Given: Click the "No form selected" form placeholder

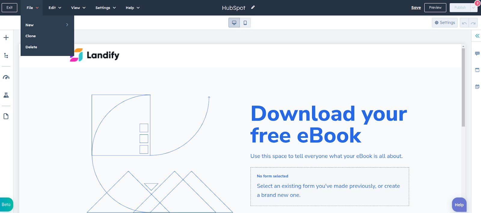Looking at the screenshot, I should click(x=329, y=187).
